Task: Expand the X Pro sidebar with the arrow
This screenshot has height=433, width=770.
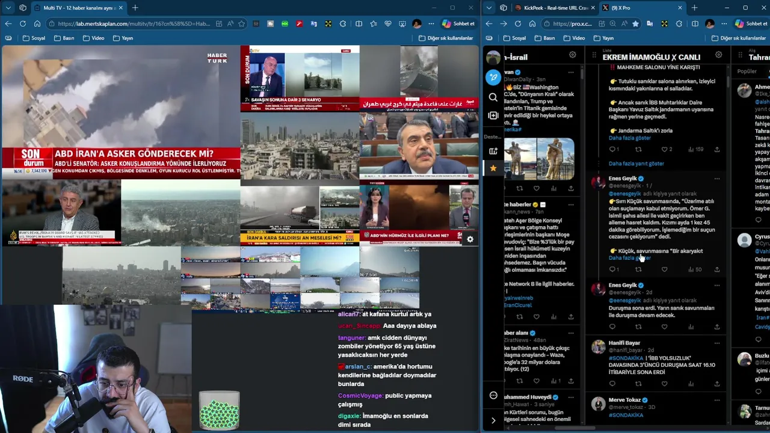Action: point(493,420)
